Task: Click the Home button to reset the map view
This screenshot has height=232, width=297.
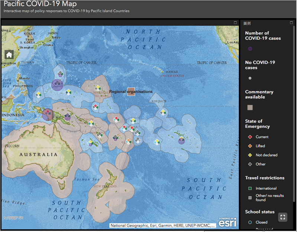Action: coord(8,54)
